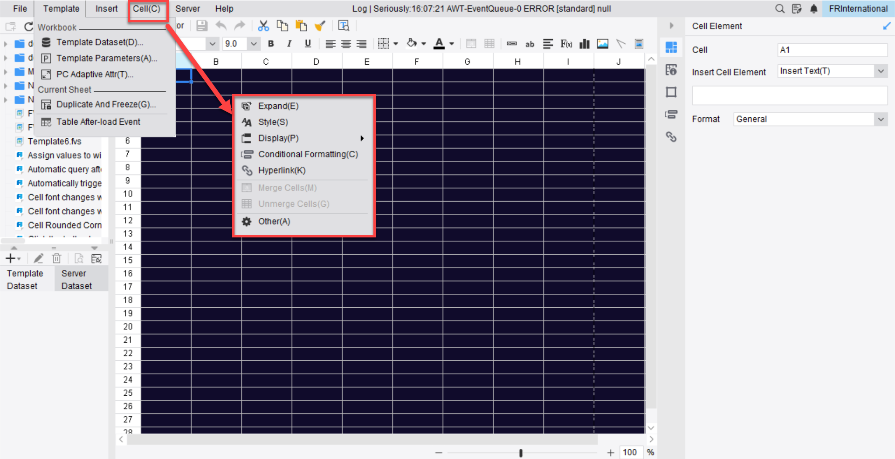Click the edit pencil icon in dataset panel
Image resolution: width=895 pixels, height=459 pixels.
(38, 258)
